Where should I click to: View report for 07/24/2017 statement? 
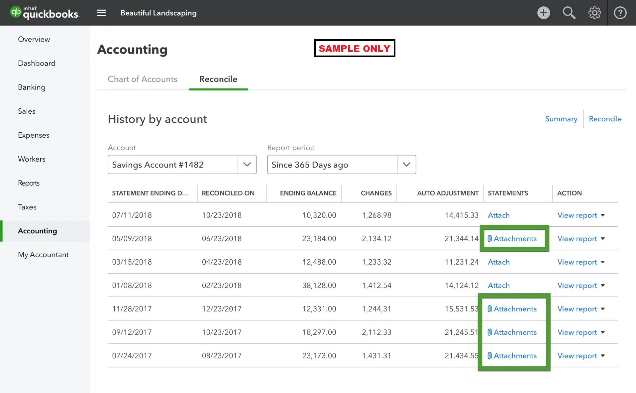pos(577,356)
